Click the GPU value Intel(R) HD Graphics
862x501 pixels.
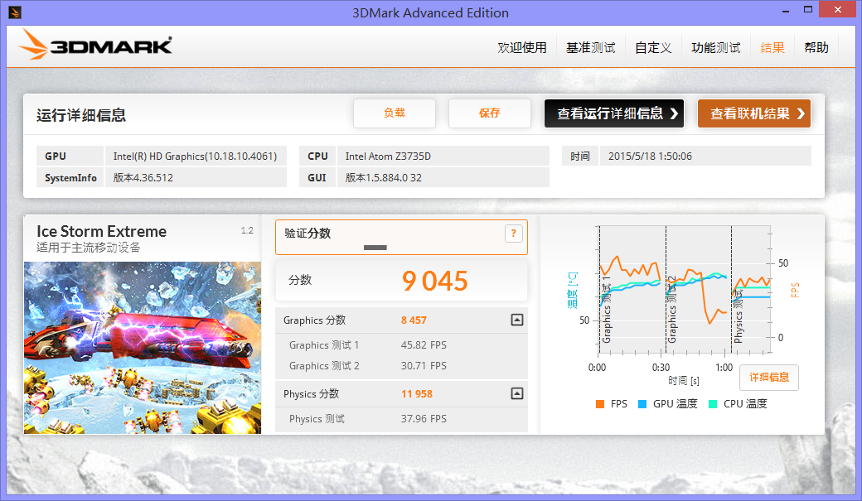[195, 157]
